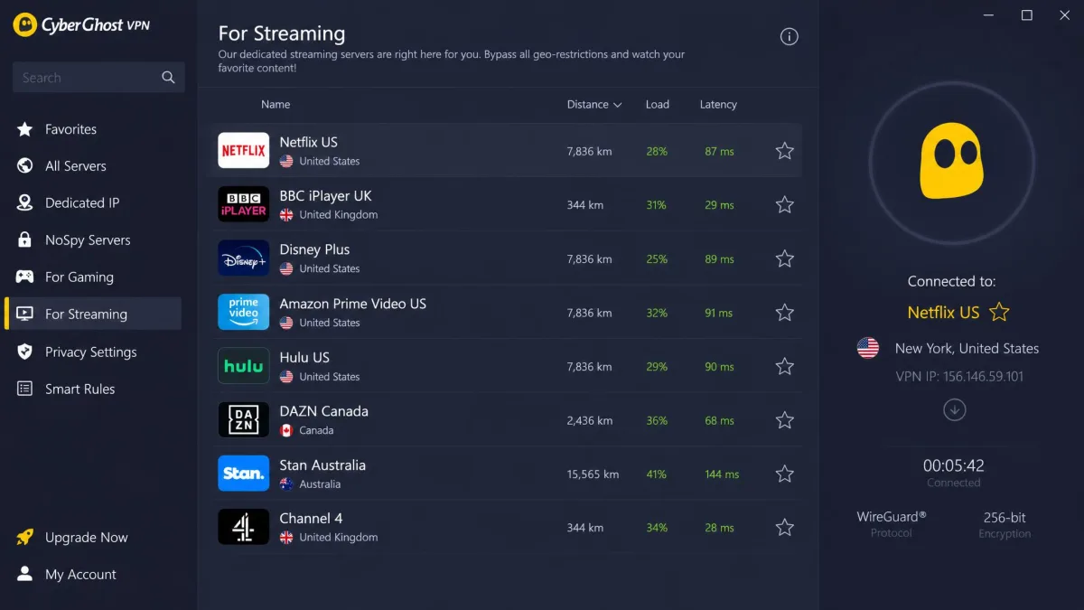Sort servers by Name column
The width and height of the screenshot is (1084, 610).
[x=276, y=105]
